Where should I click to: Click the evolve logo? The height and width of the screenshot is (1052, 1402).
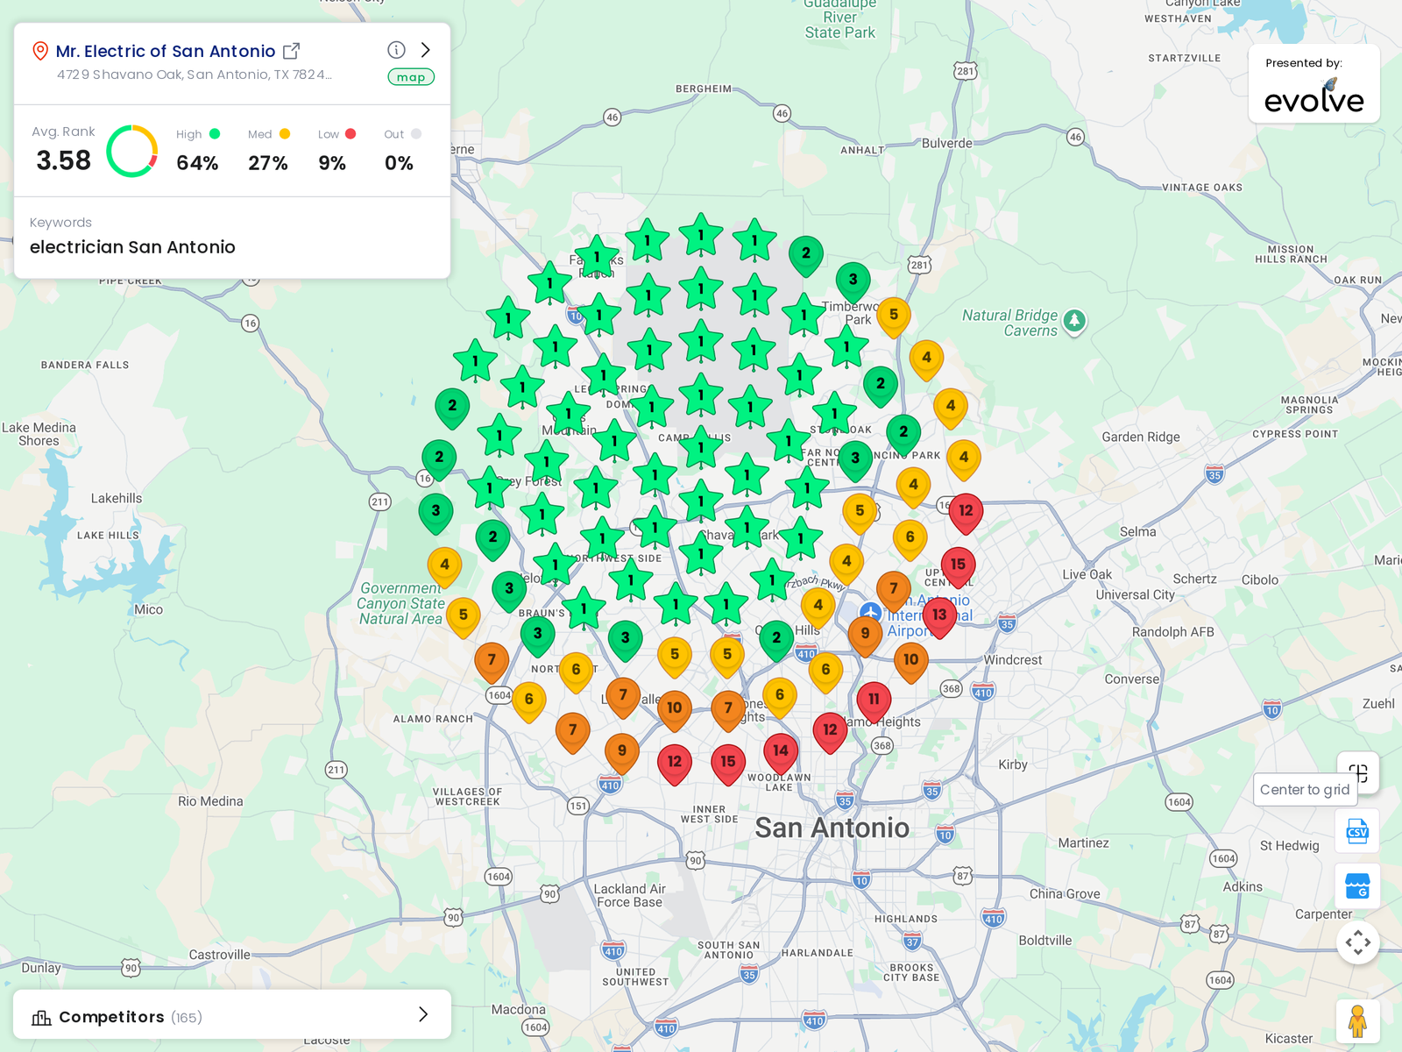coord(1313,96)
